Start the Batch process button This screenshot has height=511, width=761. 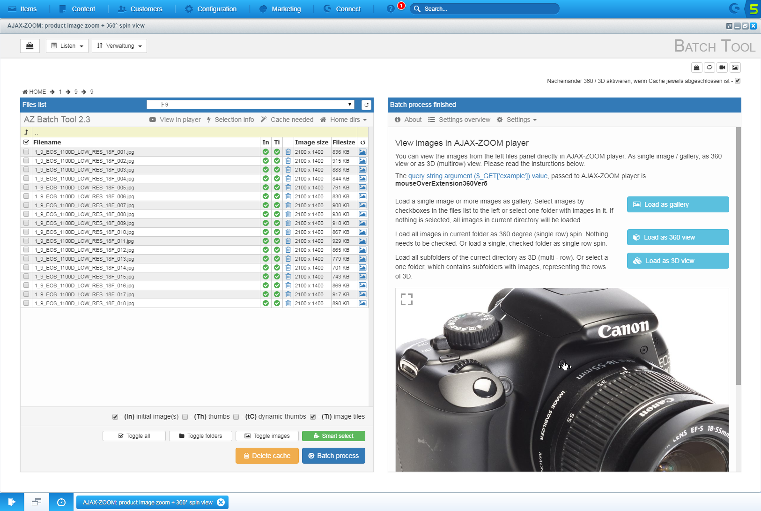tap(333, 456)
